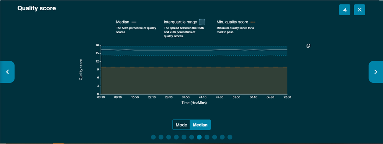Click the 53:50 time axis tick
The image size is (383, 144).
(x=236, y=97)
